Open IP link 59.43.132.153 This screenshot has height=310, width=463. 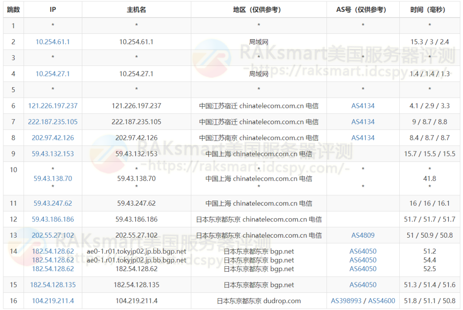click(52, 154)
